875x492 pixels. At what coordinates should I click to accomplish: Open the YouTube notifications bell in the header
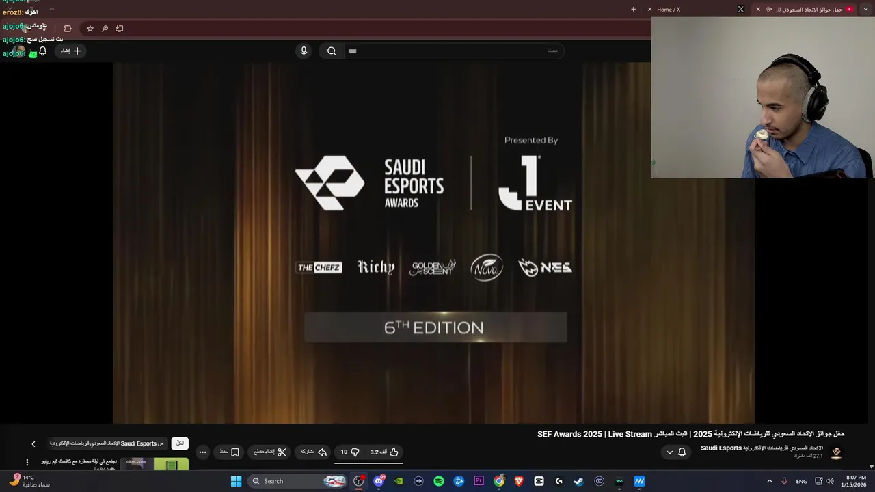click(42, 51)
